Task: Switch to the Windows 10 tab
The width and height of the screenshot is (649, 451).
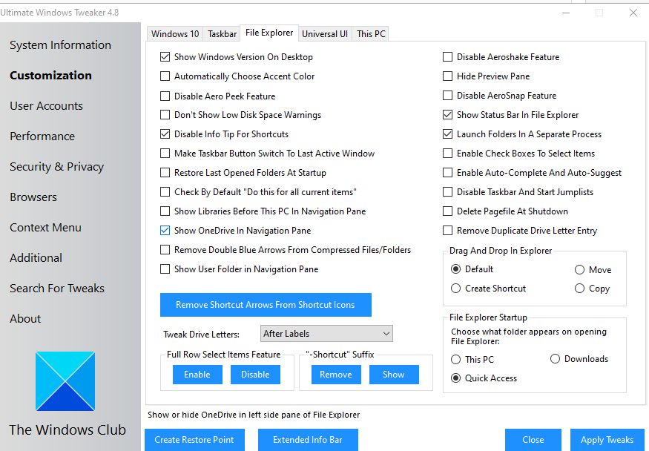Action: click(175, 34)
